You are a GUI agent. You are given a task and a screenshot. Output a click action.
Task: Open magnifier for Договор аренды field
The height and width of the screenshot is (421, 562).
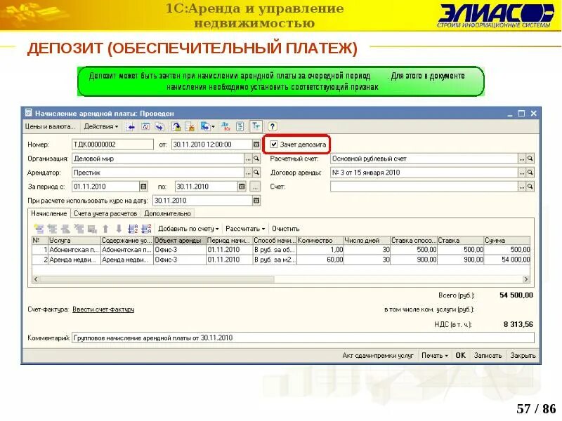coord(530,173)
